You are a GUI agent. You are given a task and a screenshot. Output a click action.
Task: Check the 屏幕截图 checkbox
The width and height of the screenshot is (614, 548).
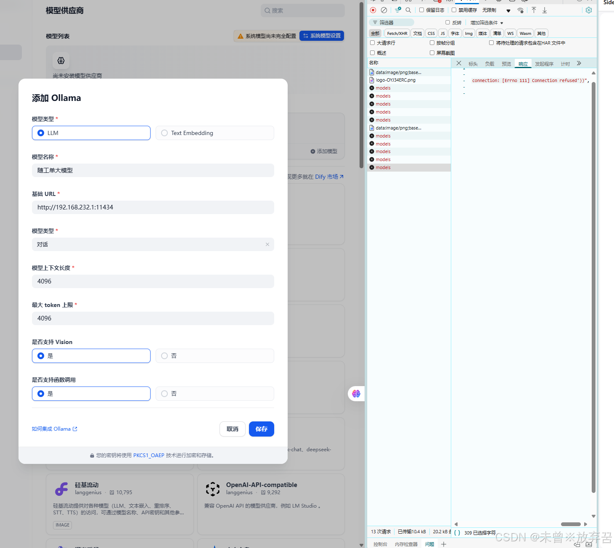click(432, 53)
